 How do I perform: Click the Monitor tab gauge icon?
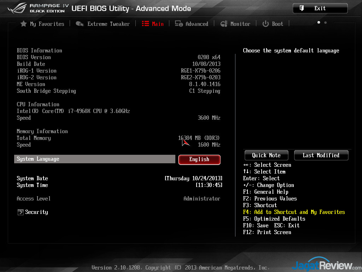(x=224, y=24)
